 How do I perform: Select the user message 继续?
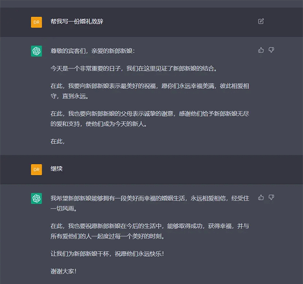(x=57, y=169)
